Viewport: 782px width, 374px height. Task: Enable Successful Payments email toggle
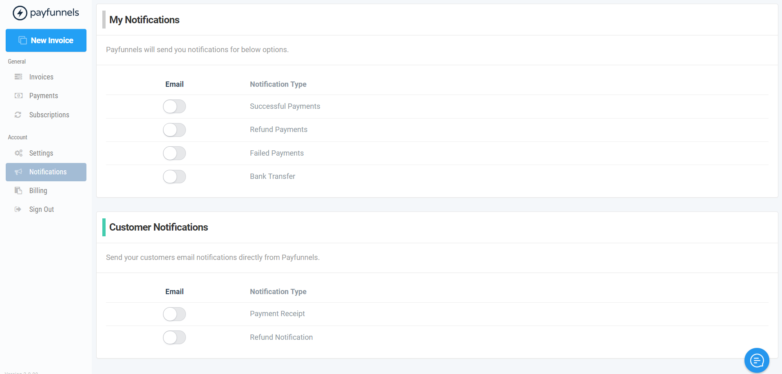tap(175, 107)
